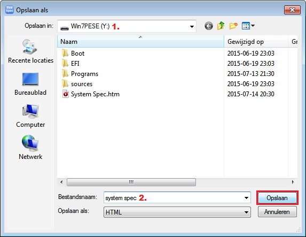
Task: Go up one folder level icon
Action: [221, 26]
